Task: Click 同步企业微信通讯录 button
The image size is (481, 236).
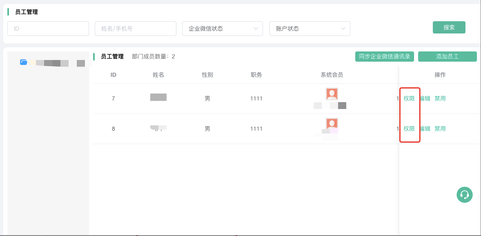Action: [384, 57]
